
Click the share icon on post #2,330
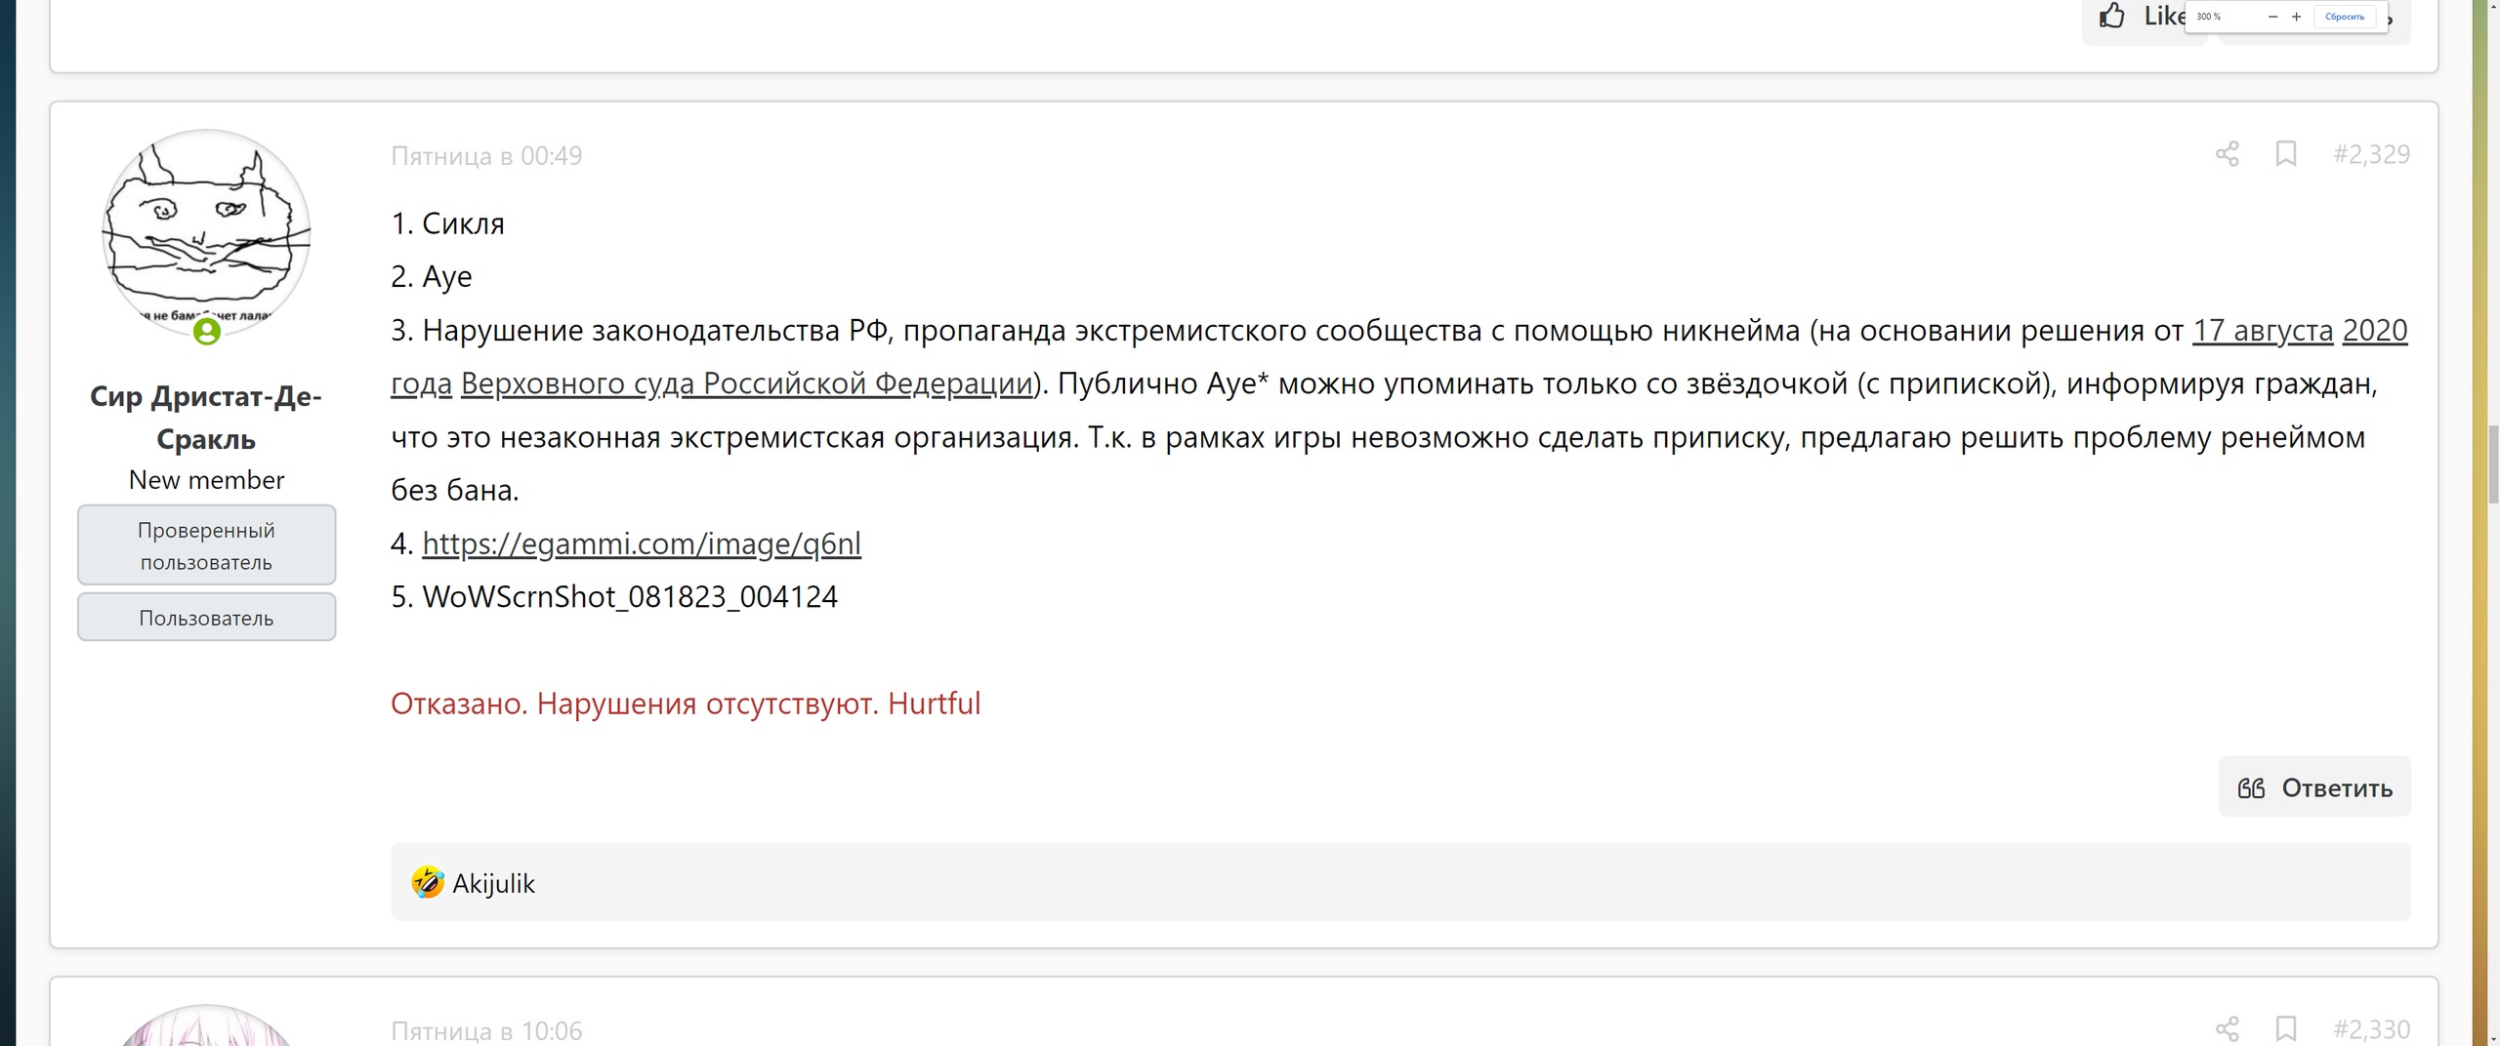click(x=2227, y=1028)
